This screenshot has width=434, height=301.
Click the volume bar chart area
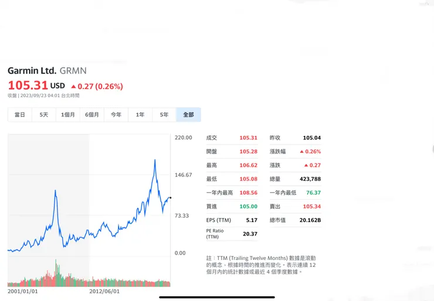89,272
